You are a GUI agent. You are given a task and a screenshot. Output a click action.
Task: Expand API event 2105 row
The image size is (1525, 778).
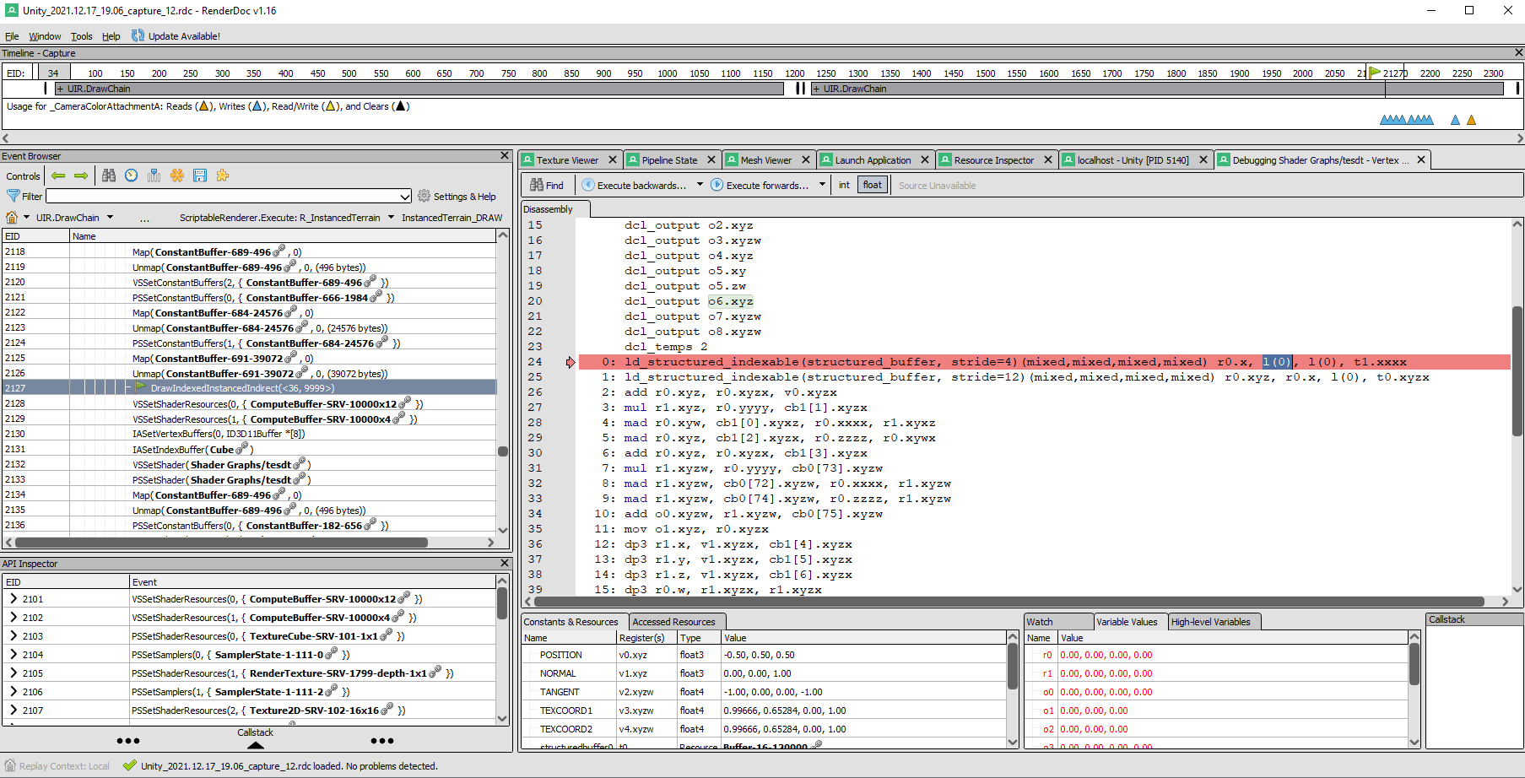[x=14, y=673]
